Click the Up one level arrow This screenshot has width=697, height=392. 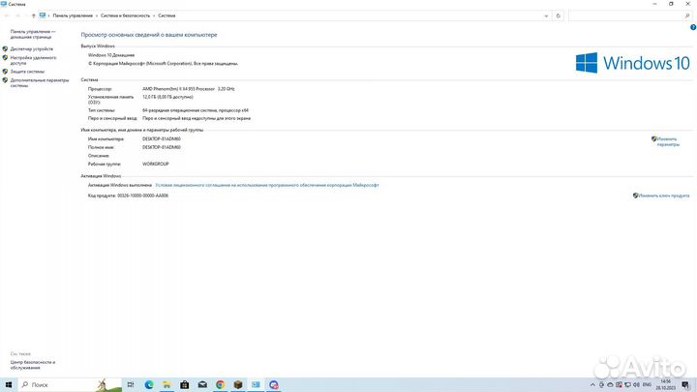(33, 15)
